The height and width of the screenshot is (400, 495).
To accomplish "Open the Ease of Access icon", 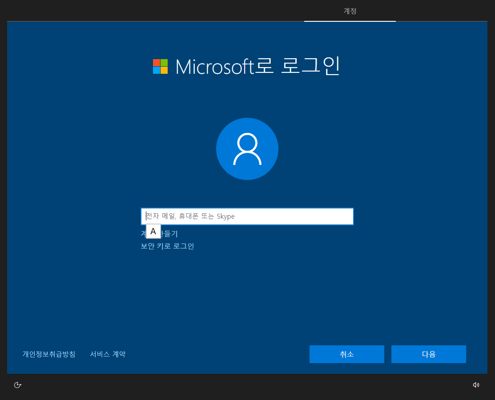I will point(18,385).
